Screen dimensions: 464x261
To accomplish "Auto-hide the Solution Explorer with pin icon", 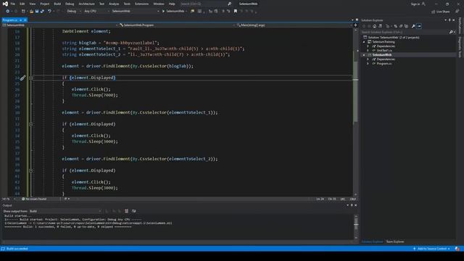I will click(449, 20).
